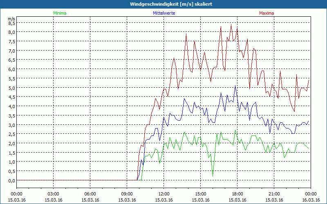Click the 2,5 y-axis value
The width and height of the screenshot is (327, 204).
[12, 134]
